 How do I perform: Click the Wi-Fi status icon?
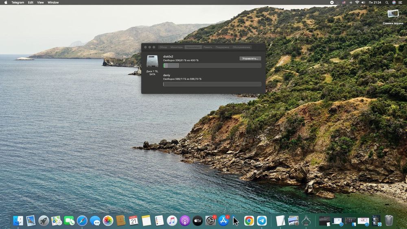[x=357, y=2]
